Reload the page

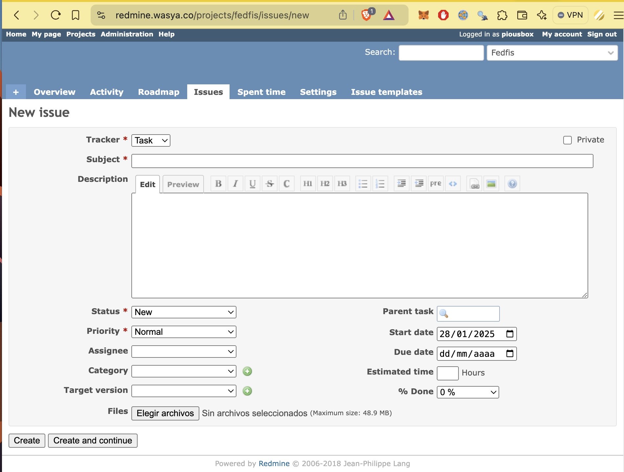[56, 15]
